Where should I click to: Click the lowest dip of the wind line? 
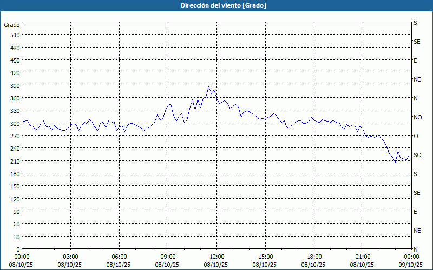pyautogui.click(x=395, y=161)
